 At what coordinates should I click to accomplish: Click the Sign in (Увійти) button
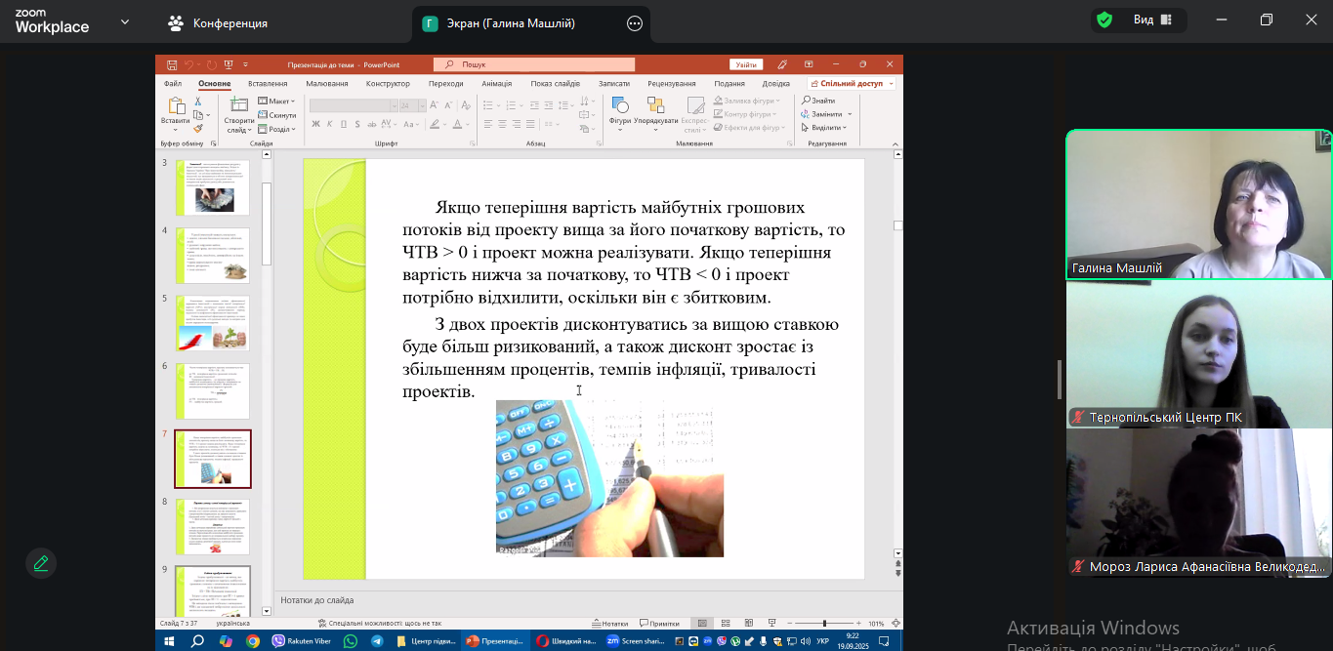click(746, 64)
